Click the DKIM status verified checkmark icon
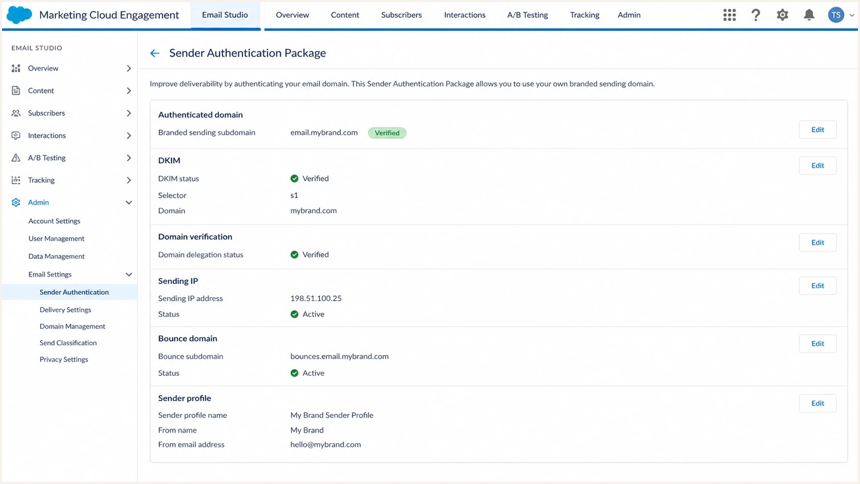Image resolution: width=860 pixels, height=484 pixels. 294,178
